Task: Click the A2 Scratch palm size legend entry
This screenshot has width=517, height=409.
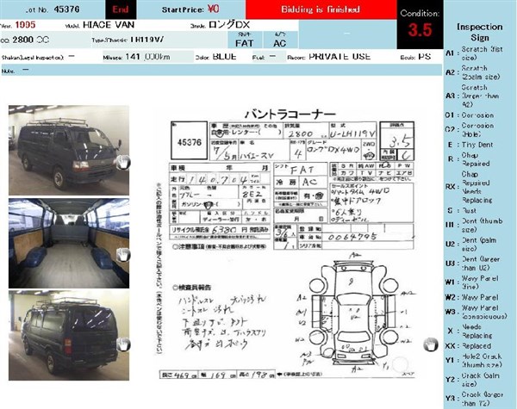Action: click(473, 72)
